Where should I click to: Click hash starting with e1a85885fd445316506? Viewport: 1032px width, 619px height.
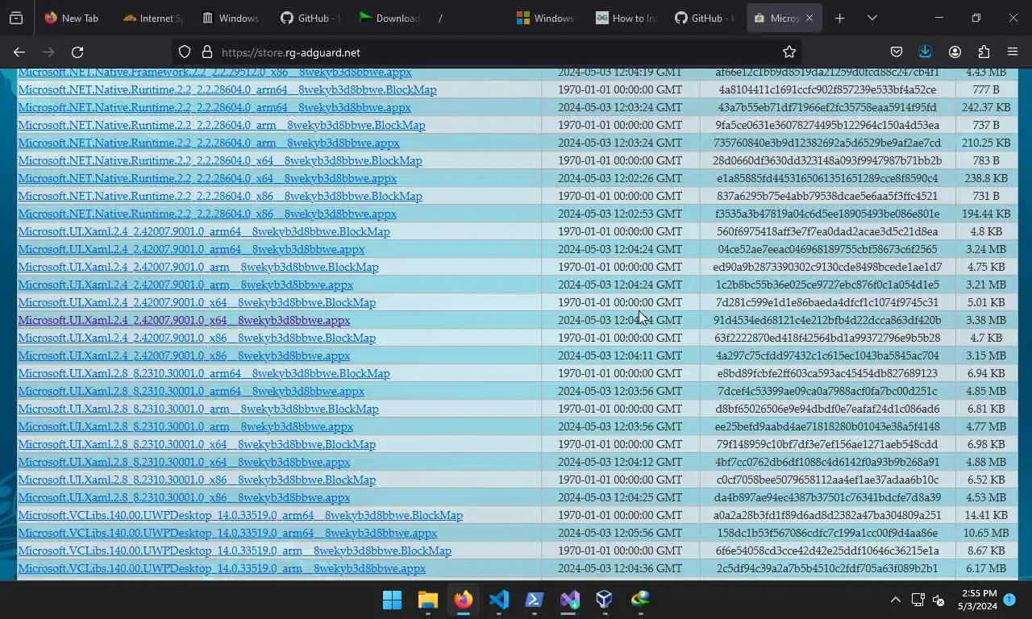coord(827,178)
